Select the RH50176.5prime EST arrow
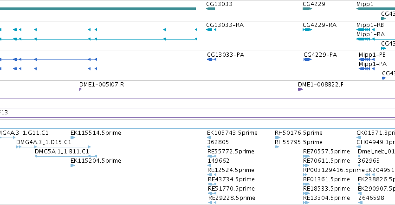This screenshot has height=205, width=395. tap(278, 138)
